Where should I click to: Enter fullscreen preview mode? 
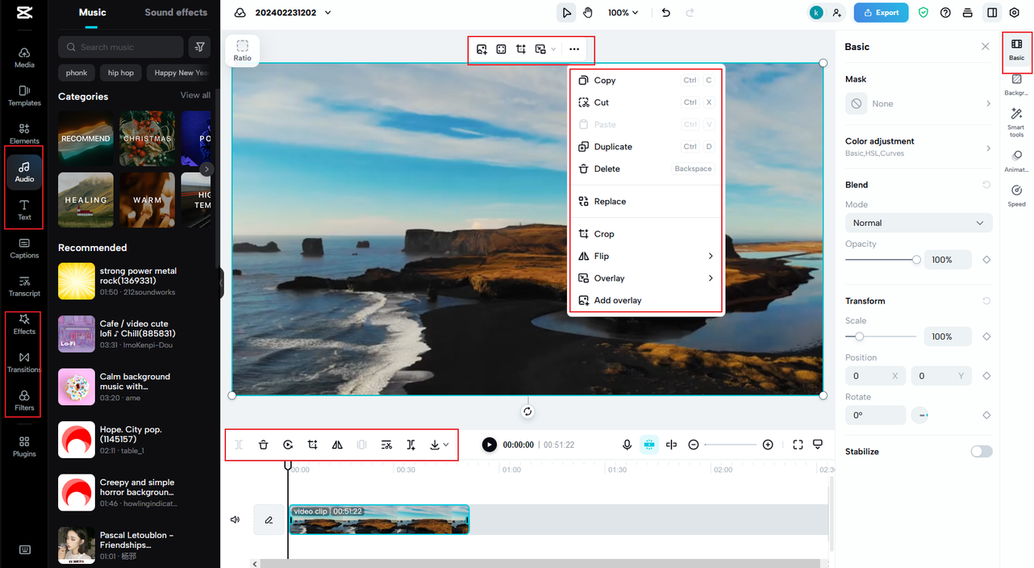(x=798, y=445)
